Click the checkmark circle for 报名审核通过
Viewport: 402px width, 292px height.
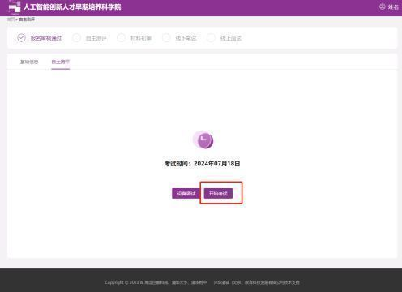(x=22, y=38)
